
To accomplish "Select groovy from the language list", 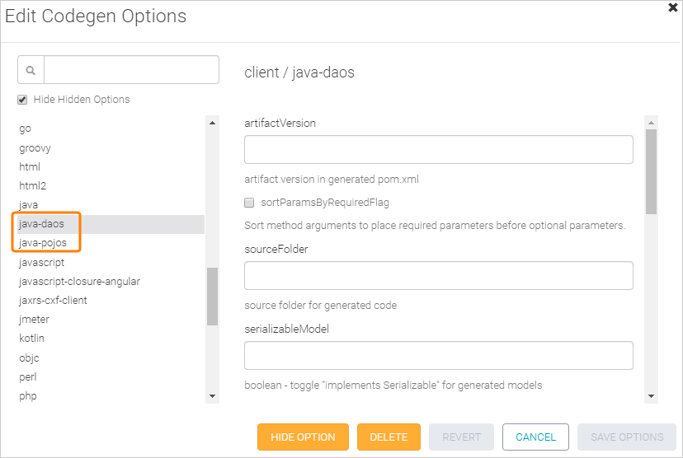I will (35, 148).
